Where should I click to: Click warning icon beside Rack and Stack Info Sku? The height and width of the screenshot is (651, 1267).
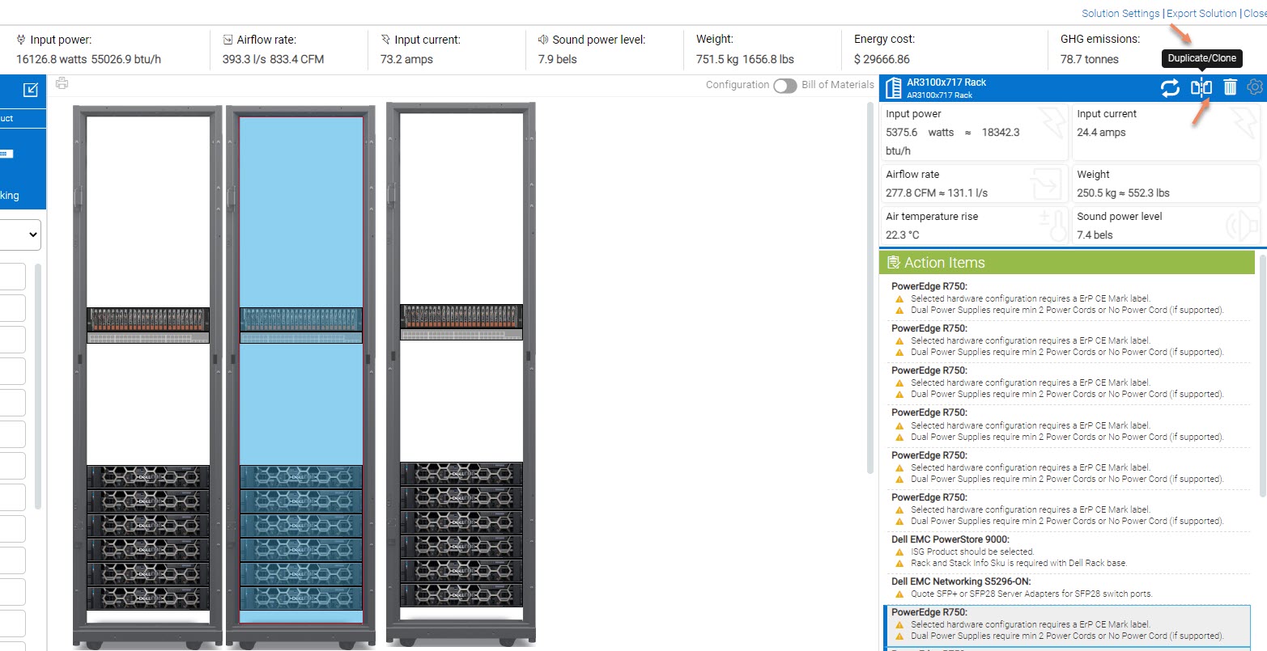pyautogui.click(x=899, y=563)
